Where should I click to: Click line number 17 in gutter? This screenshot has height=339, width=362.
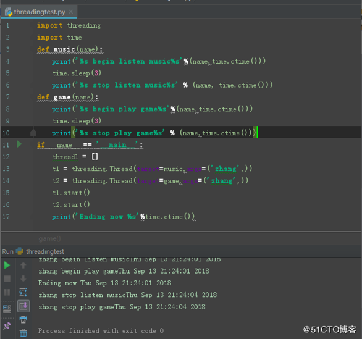click(x=6, y=217)
